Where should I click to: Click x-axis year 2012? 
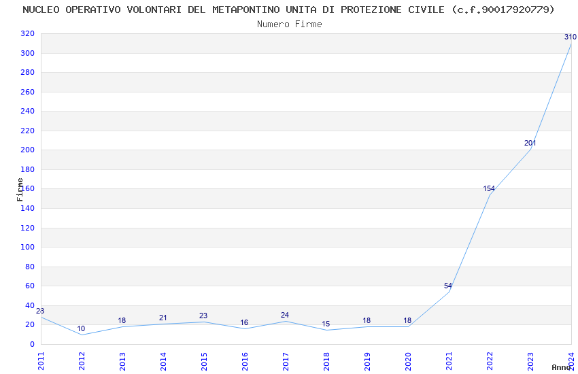82,361
